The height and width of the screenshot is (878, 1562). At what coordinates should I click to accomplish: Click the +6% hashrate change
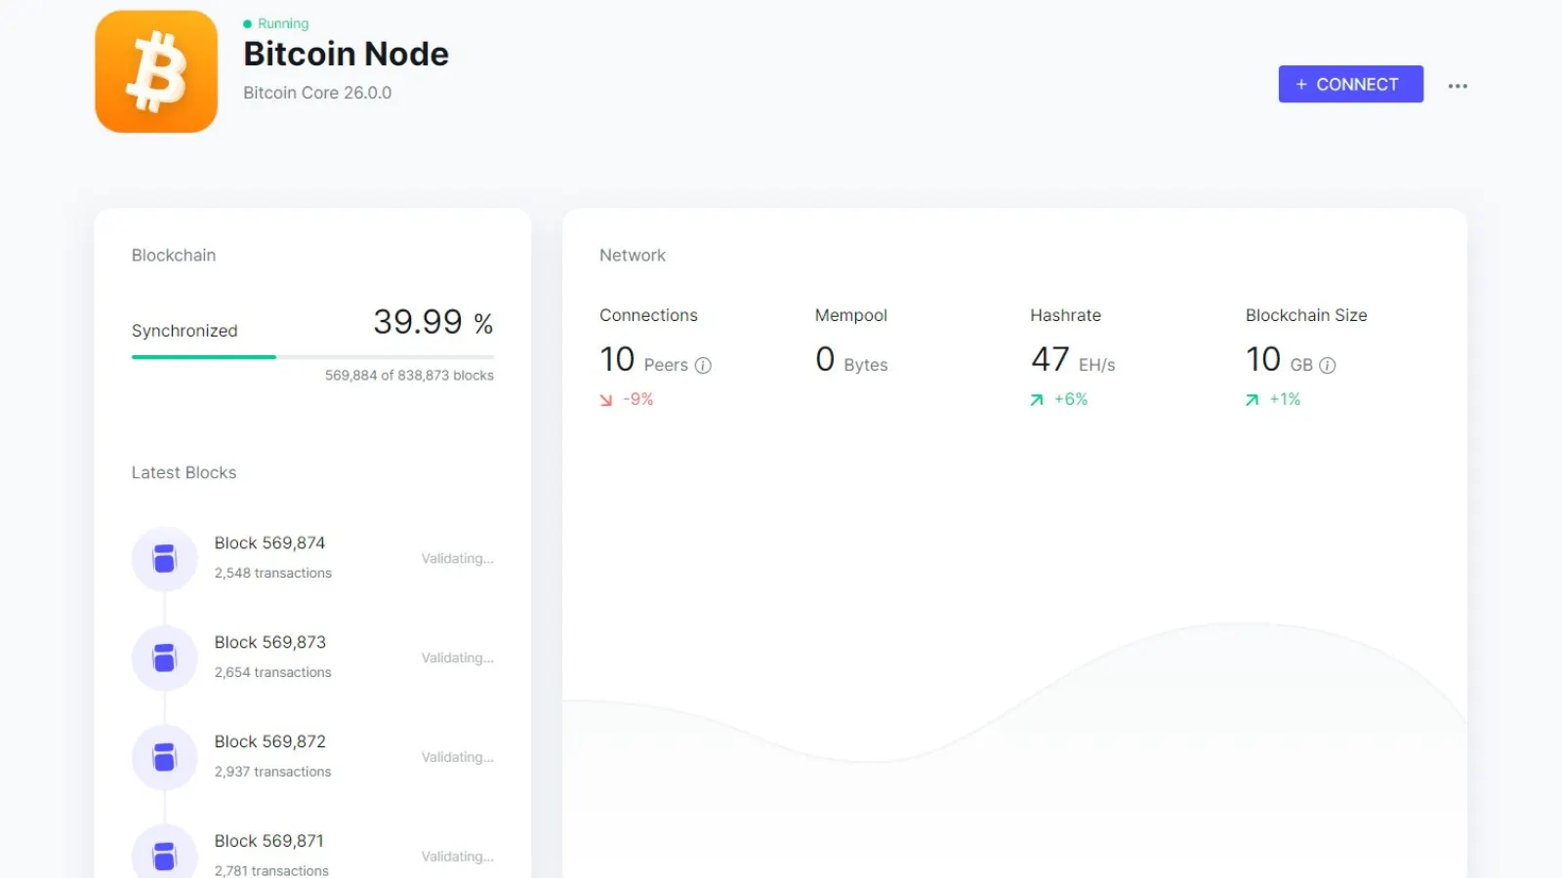[x=1071, y=400]
